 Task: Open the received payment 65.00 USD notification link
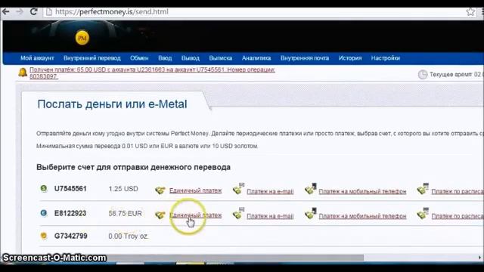tap(152, 73)
